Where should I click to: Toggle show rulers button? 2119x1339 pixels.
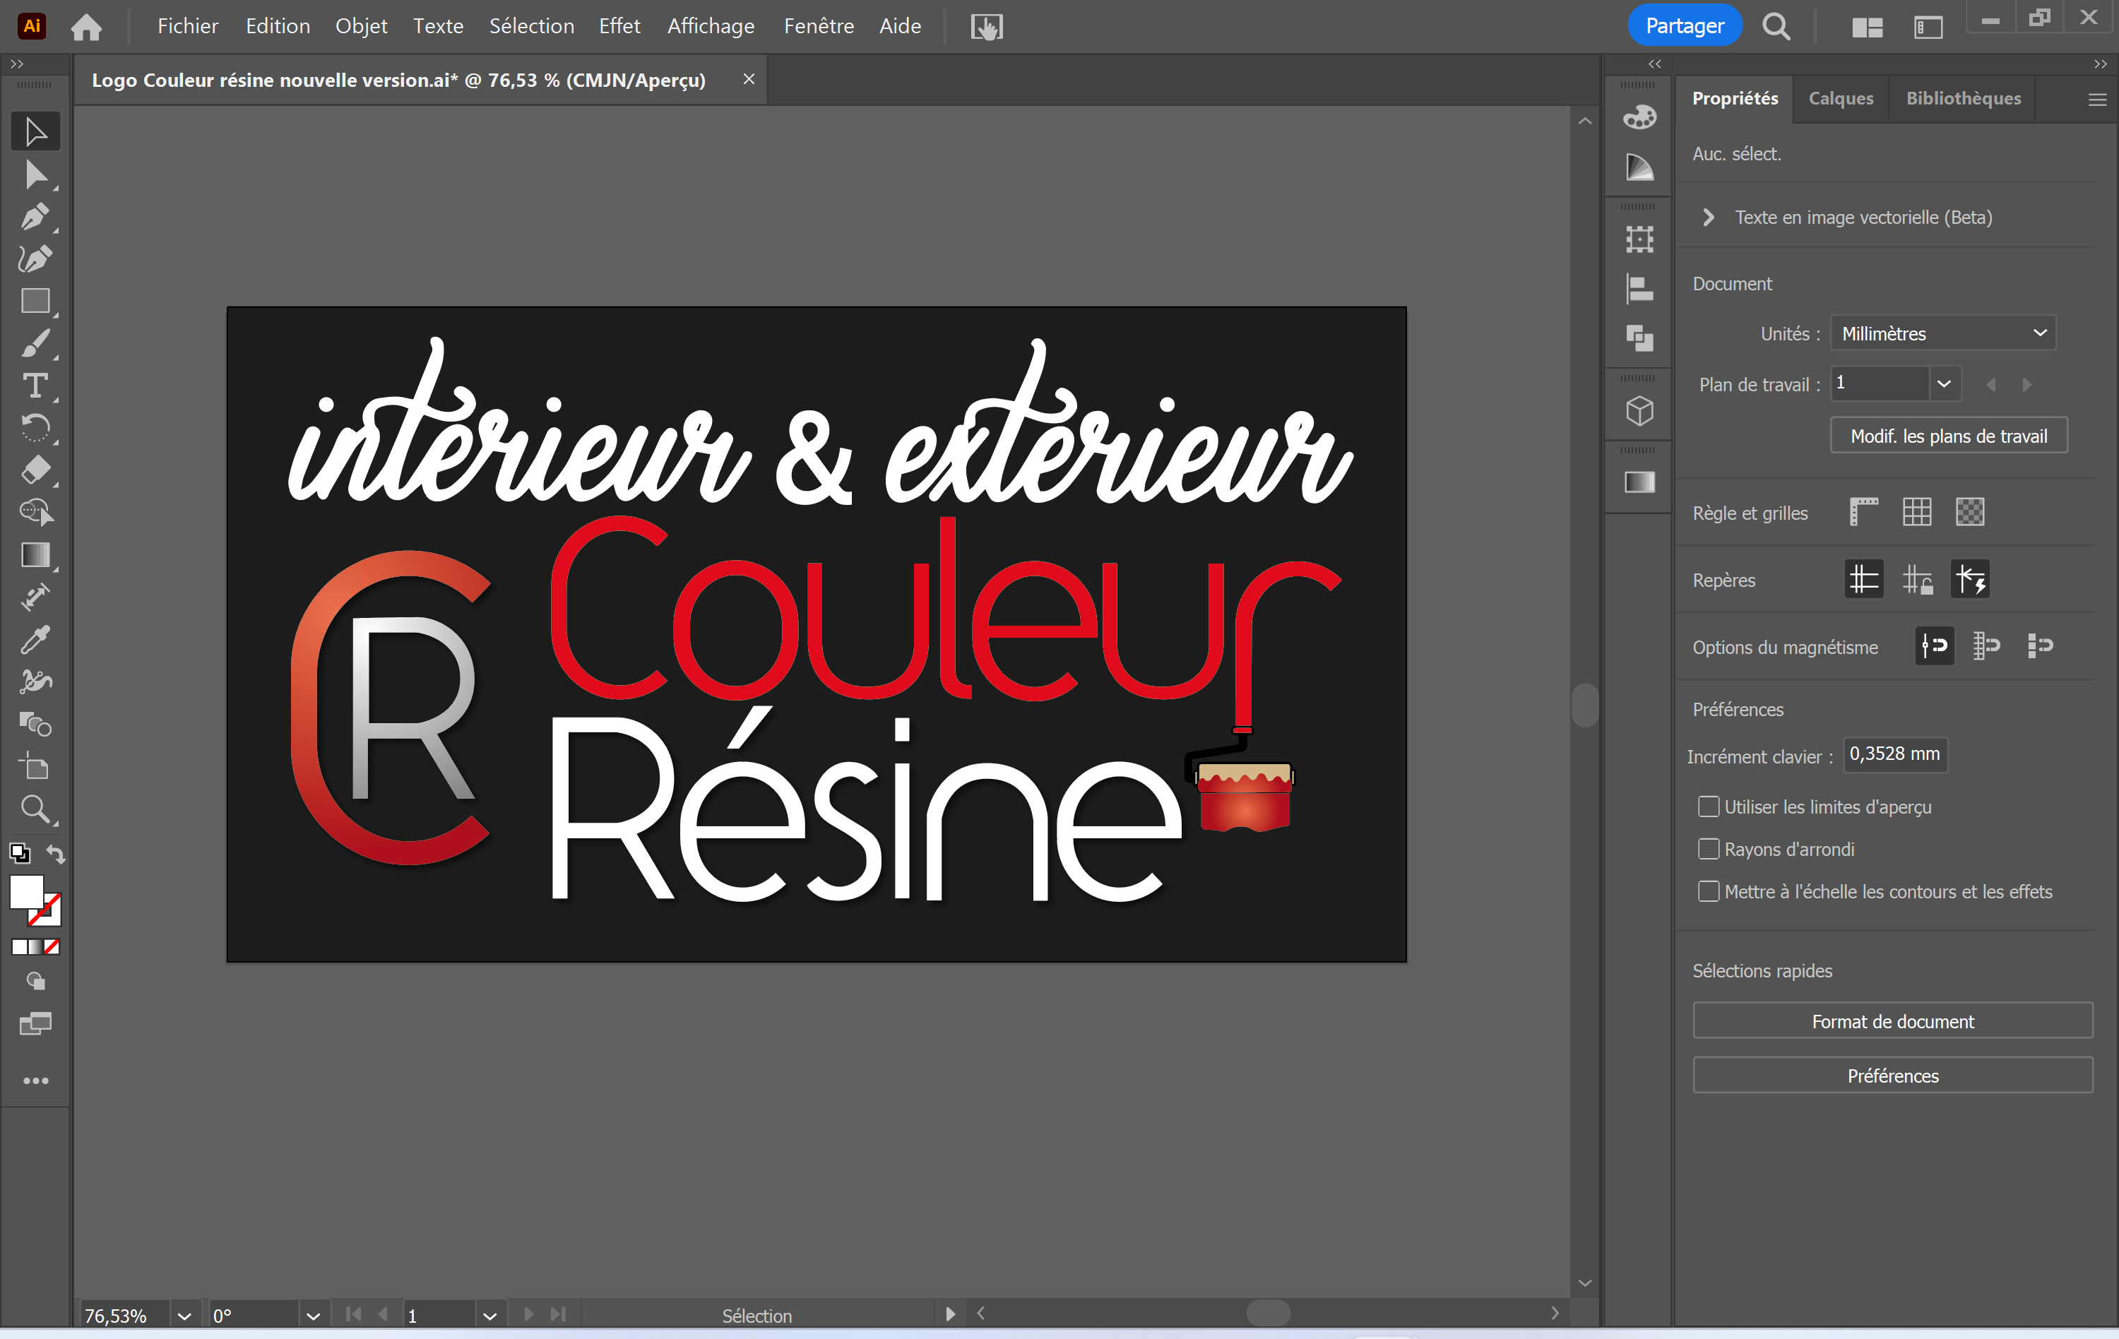(x=1864, y=512)
